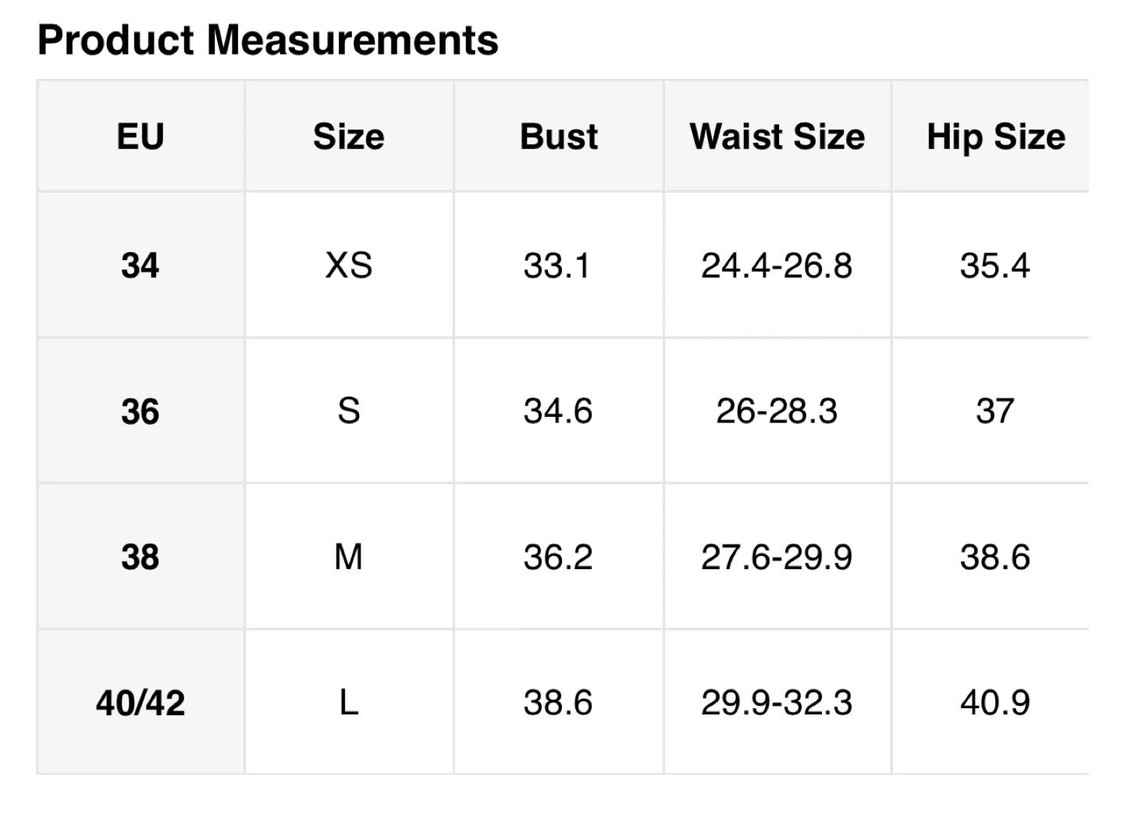Click the Bust column header

tap(559, 137)
